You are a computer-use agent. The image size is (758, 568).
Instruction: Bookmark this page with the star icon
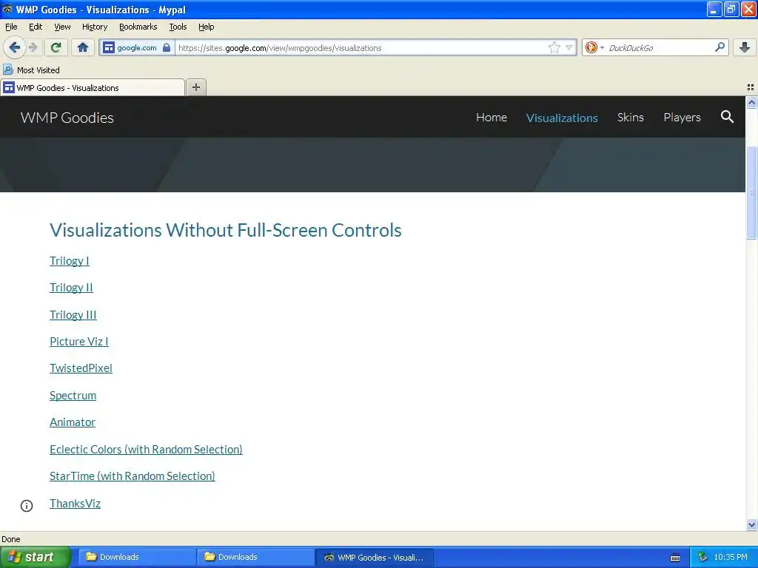tap(554, 47)
